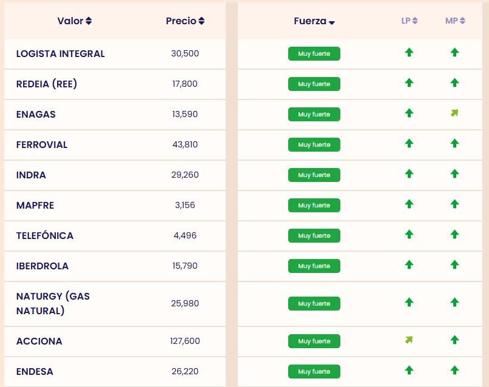
Task: Click ENAGAS medium-term diagonal arrow icon
Action: click(x=454, y=113)
